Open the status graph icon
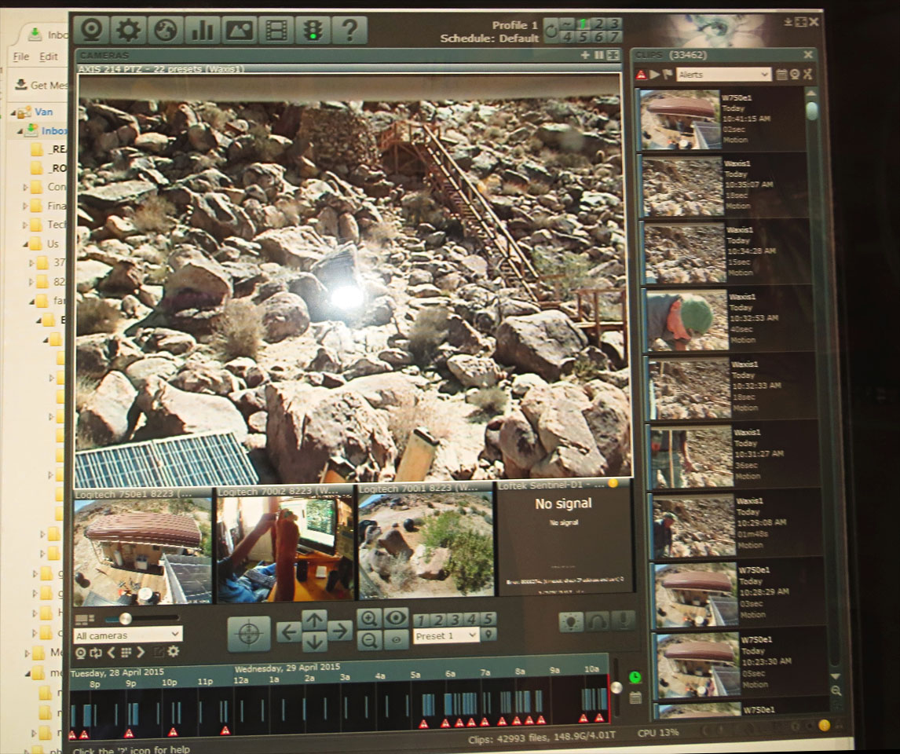 click(203, 30)
